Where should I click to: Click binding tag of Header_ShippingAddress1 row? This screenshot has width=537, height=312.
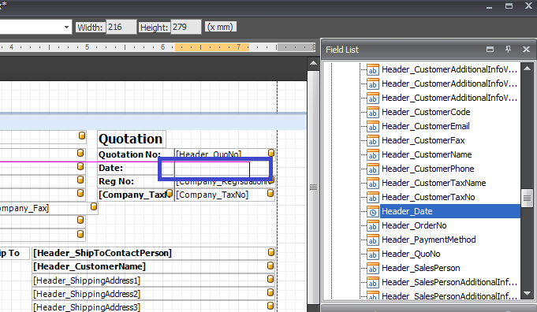270,279
